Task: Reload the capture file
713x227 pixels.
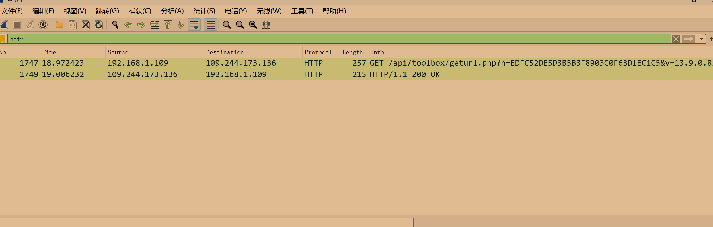Action: [x=99, y=25]
